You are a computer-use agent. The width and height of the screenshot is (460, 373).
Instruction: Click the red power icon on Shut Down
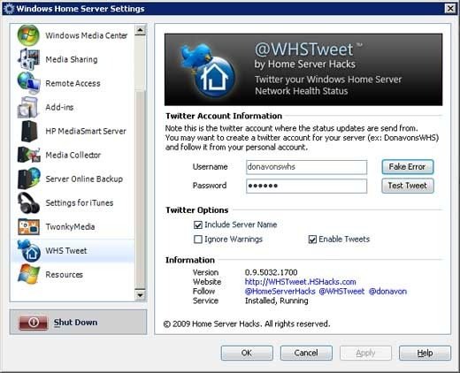point(33,322)
